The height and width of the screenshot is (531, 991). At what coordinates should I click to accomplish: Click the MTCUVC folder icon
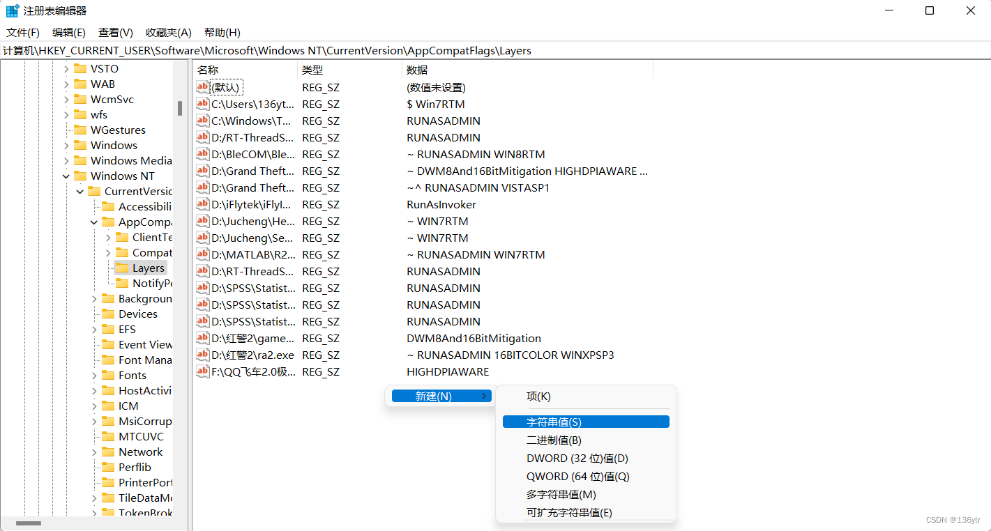[x=107, y=436]
